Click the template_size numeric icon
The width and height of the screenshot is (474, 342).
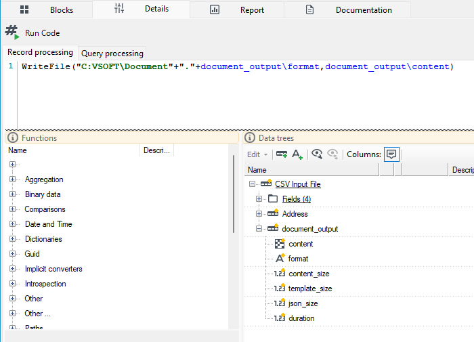pyautogui.click(x=280, y=288)
